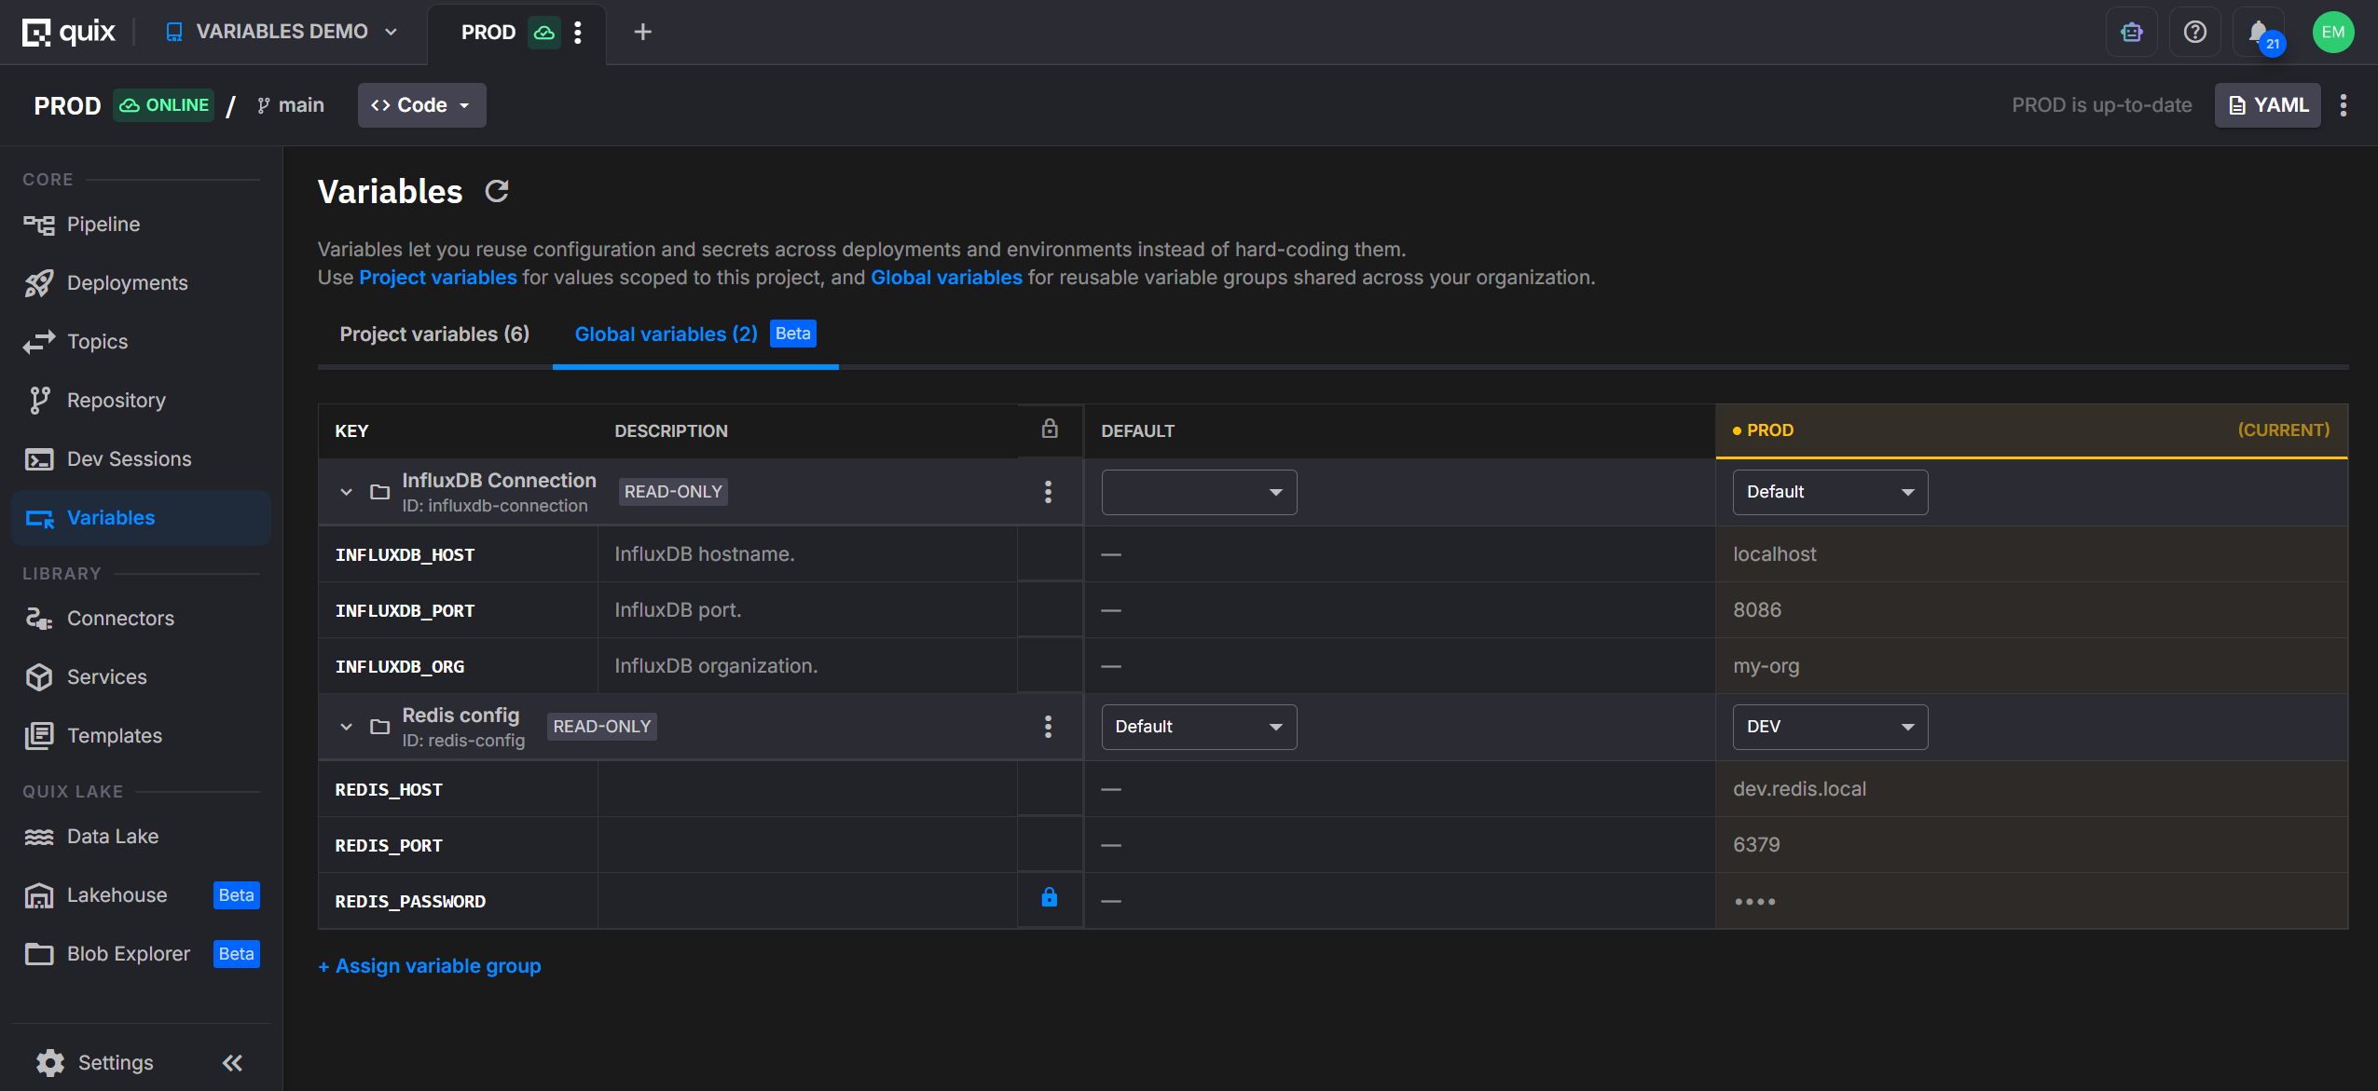
Task: Open Data Lake in the sidebar
Action: tap(141, 837)
